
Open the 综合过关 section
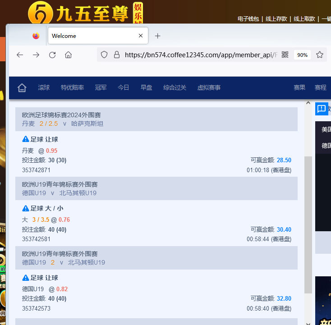175,88
